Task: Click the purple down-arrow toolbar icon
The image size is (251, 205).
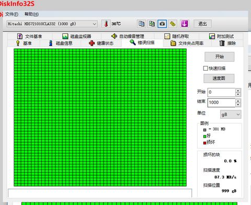Action: pos(185,24)
